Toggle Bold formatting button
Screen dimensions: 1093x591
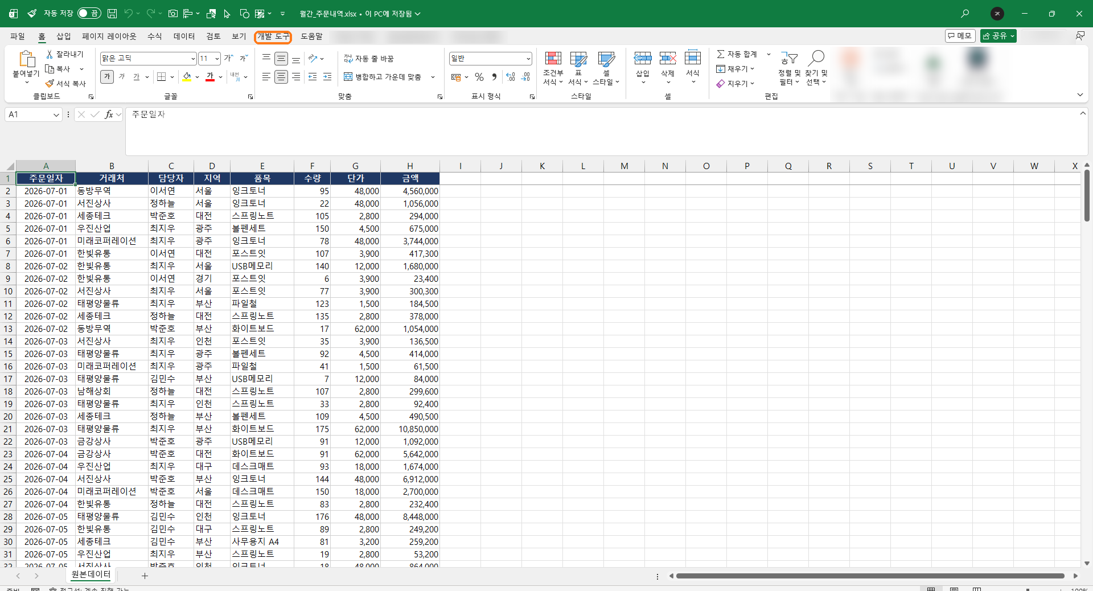point(107,77)
